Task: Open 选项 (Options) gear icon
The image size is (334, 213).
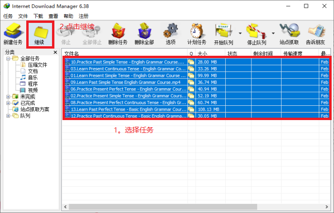Action: tap(170, 32)
